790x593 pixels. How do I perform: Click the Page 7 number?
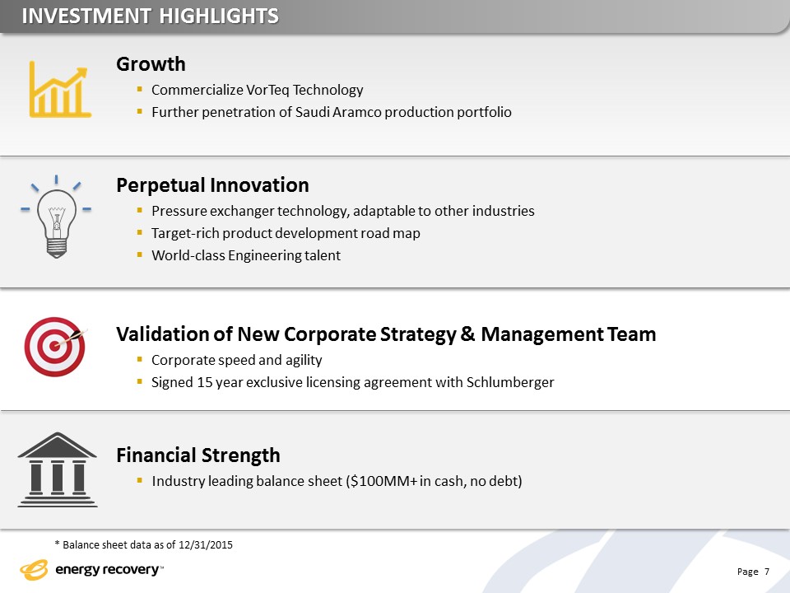coord(753,572)
